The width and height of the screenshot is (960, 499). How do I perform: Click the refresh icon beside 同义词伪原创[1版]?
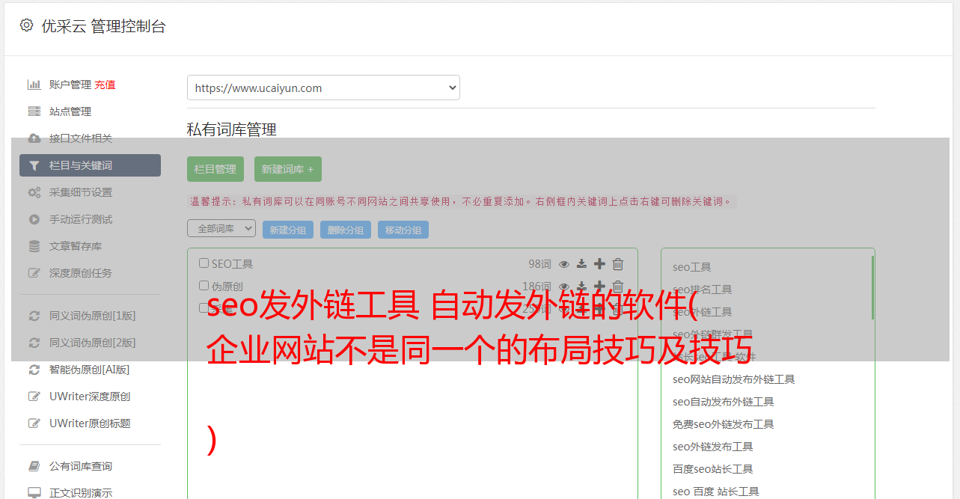[x=34, y=316]
